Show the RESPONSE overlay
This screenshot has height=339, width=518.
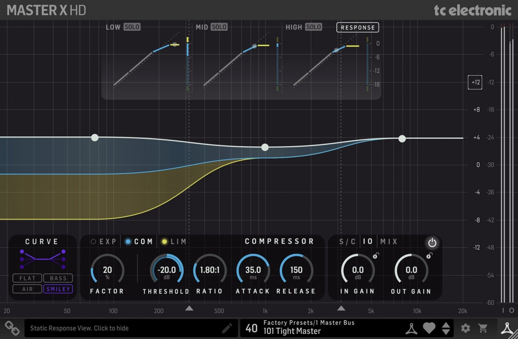coord(357,27)
